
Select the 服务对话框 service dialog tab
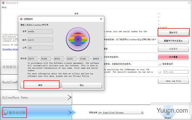tap(36, 112)
